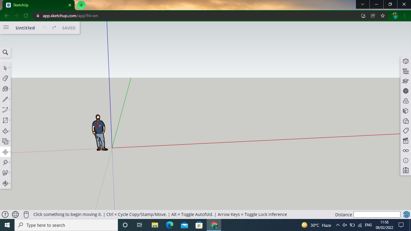Select the Paint bucket tool
This screenshot has width=411, height=231.
[5, 89]
